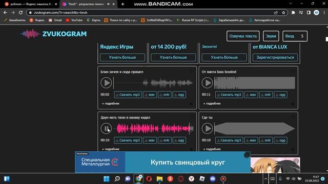Open the Bandicam recorder taskbar icon

coord(223,179)
